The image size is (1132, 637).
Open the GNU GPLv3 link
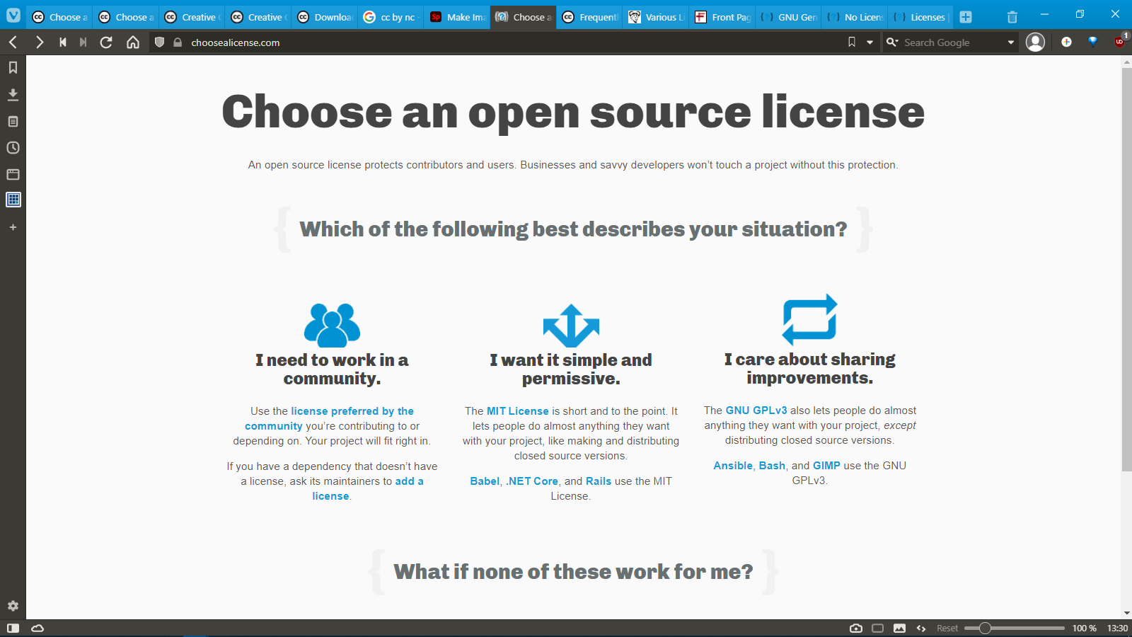756,411
